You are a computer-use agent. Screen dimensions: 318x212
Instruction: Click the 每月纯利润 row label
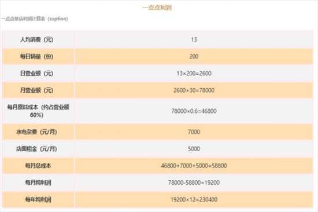(x=38, y=182)
